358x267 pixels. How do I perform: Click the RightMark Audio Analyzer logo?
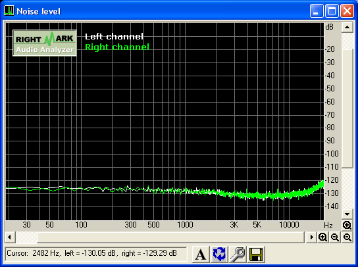[45, 43]
